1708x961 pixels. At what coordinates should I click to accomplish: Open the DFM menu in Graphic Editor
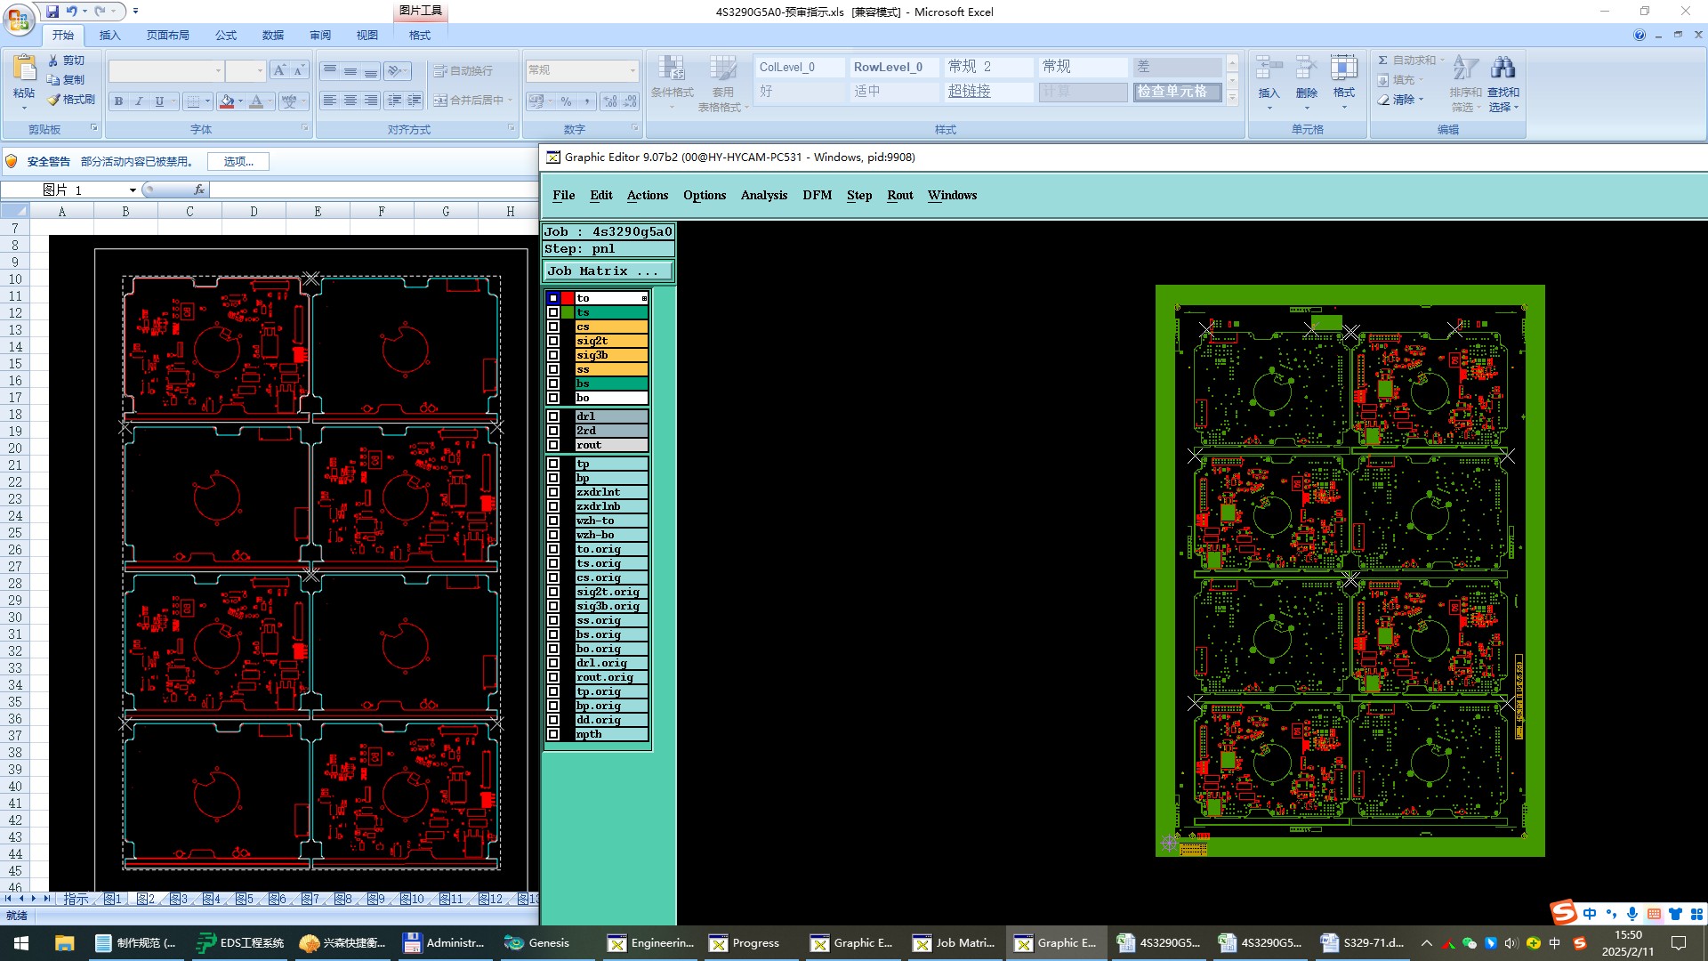click(817, 196)
